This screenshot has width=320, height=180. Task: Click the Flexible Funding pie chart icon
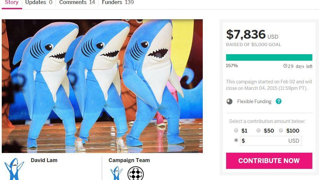230,101
